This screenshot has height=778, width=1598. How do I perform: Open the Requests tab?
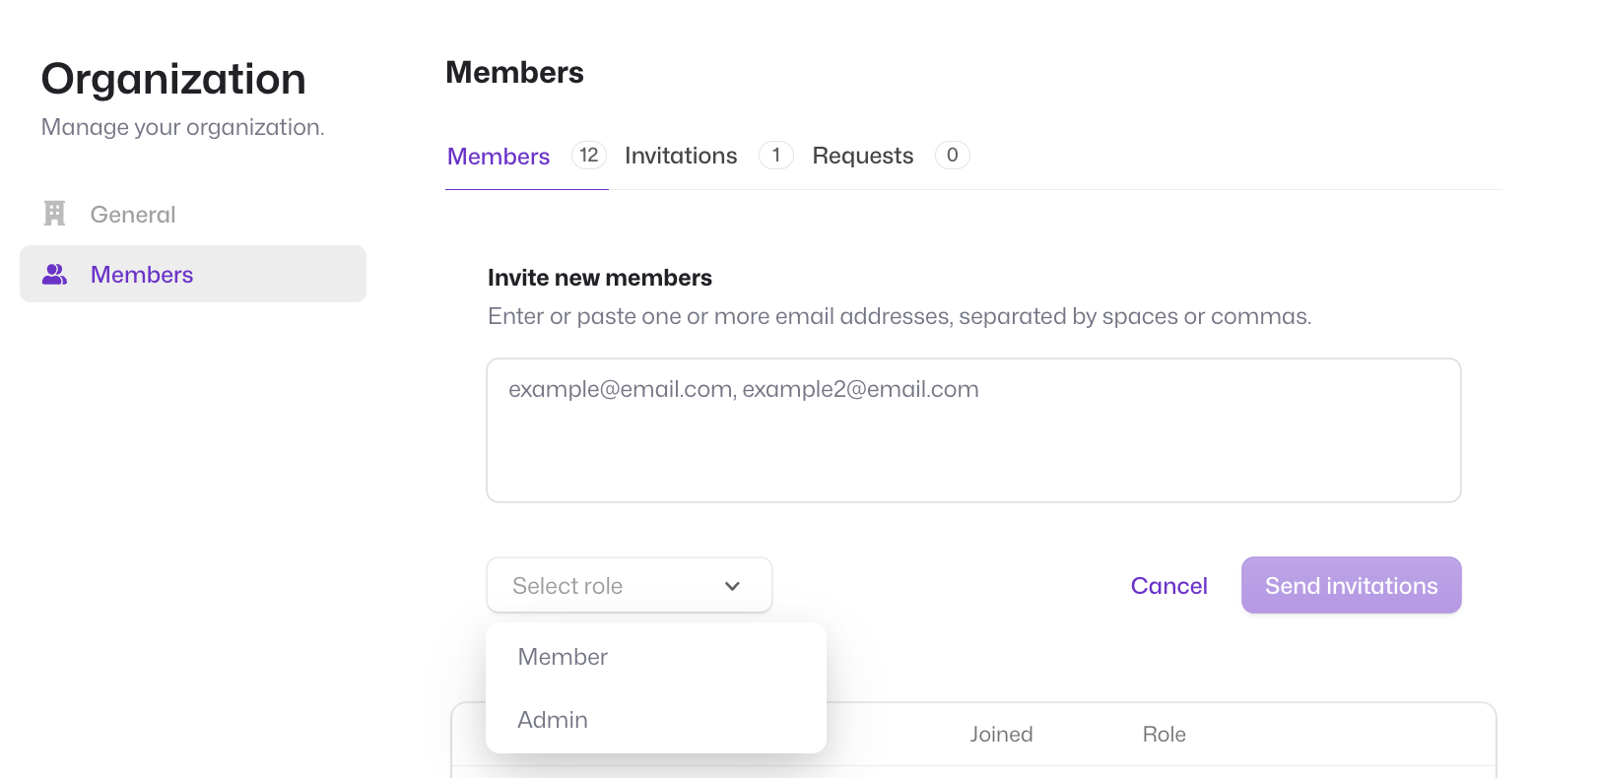(863, 156)
